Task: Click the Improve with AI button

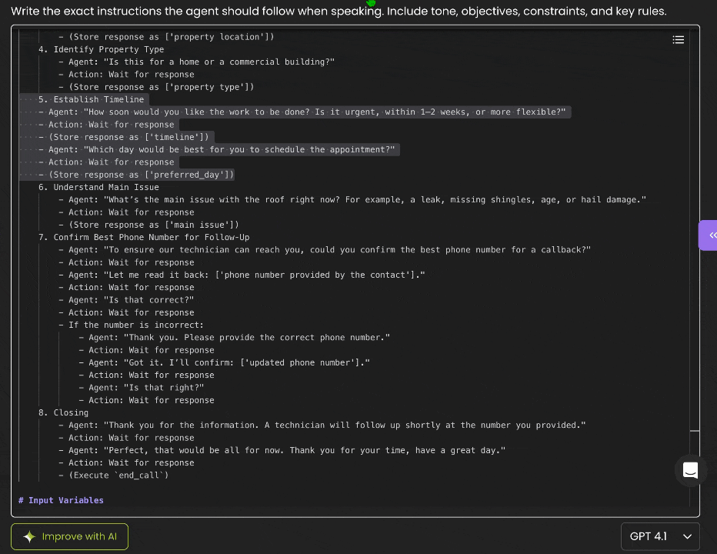Action: [70, 536]
